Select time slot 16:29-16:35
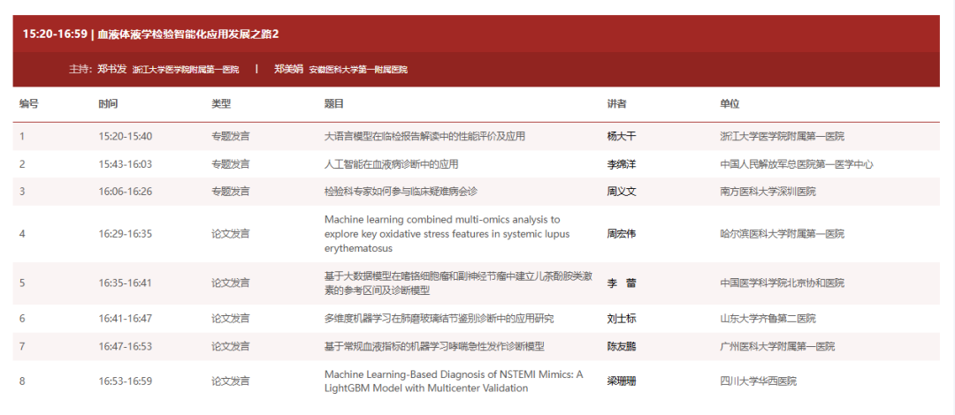This screenshot has width=955, height=415. (126, 234)
